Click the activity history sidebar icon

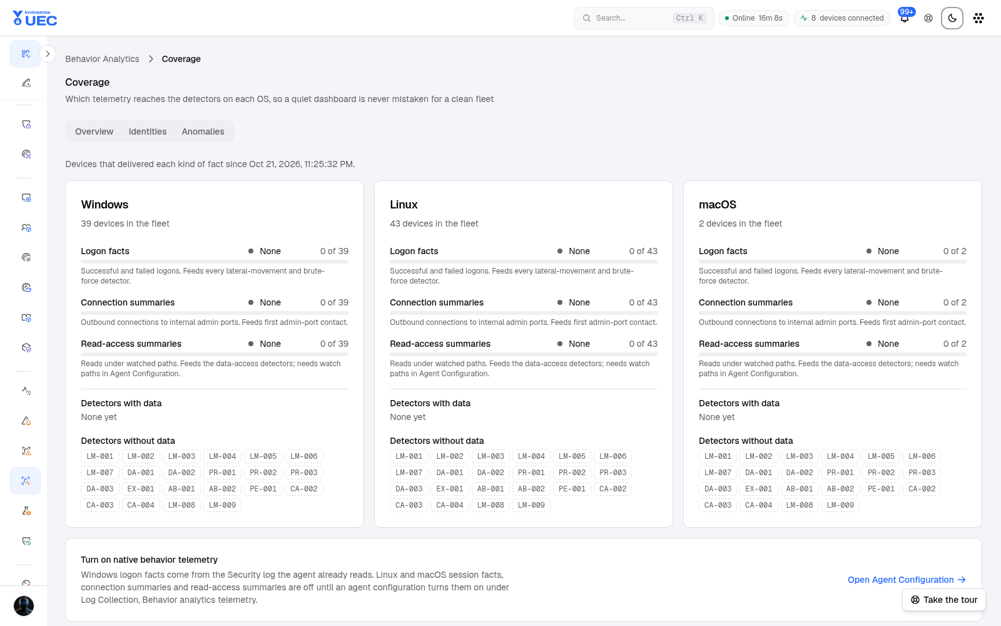click(26, 391)
